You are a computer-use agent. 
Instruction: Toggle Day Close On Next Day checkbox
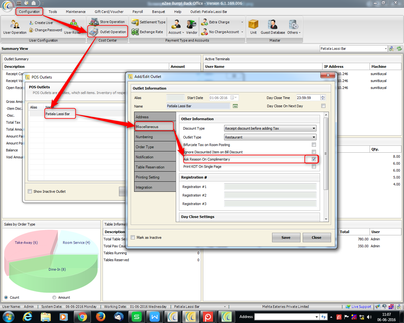(323, 106)
